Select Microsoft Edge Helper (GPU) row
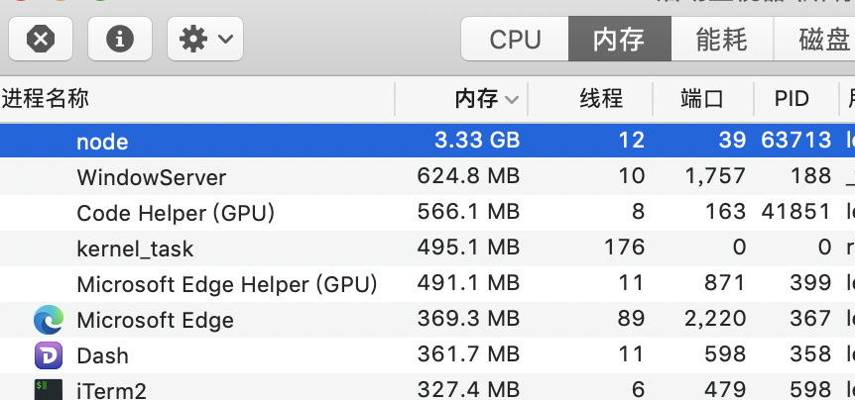This screenshot has height=400, width=855. [226, 284]
